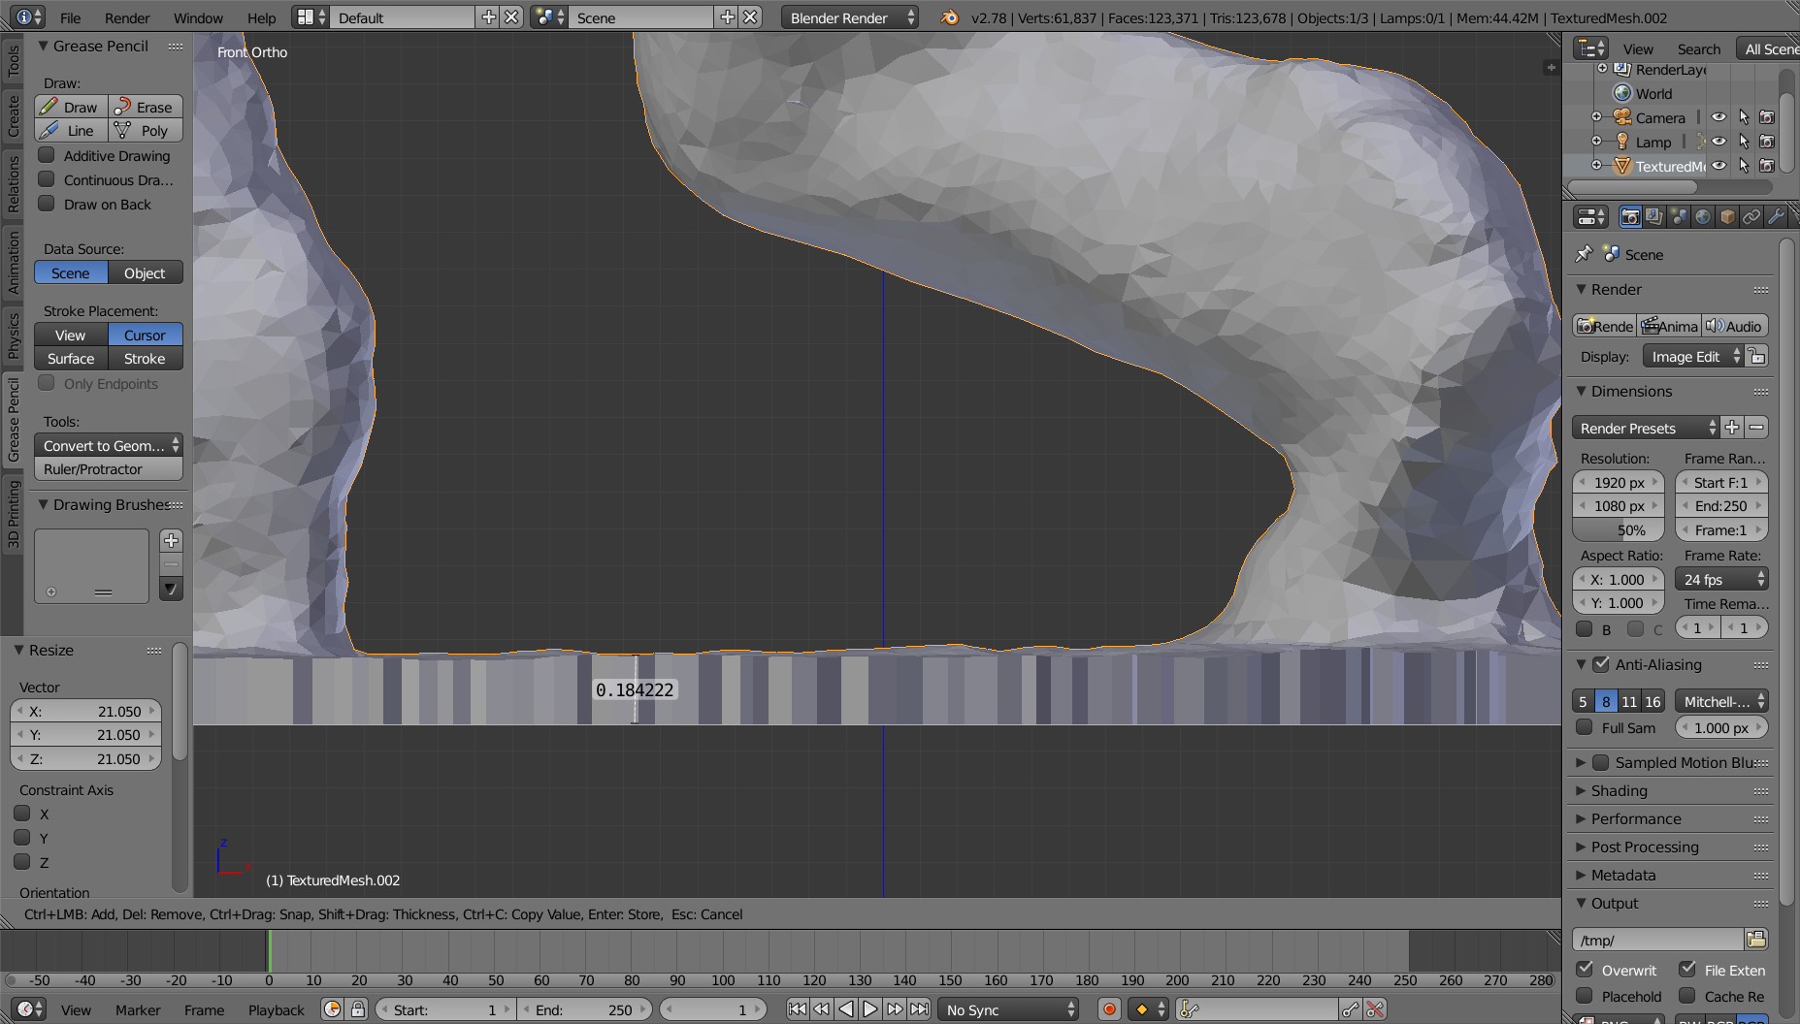Add a render preset with the plus button
Screen dimensions: 1800x1024
click(x=1732, y=428)
